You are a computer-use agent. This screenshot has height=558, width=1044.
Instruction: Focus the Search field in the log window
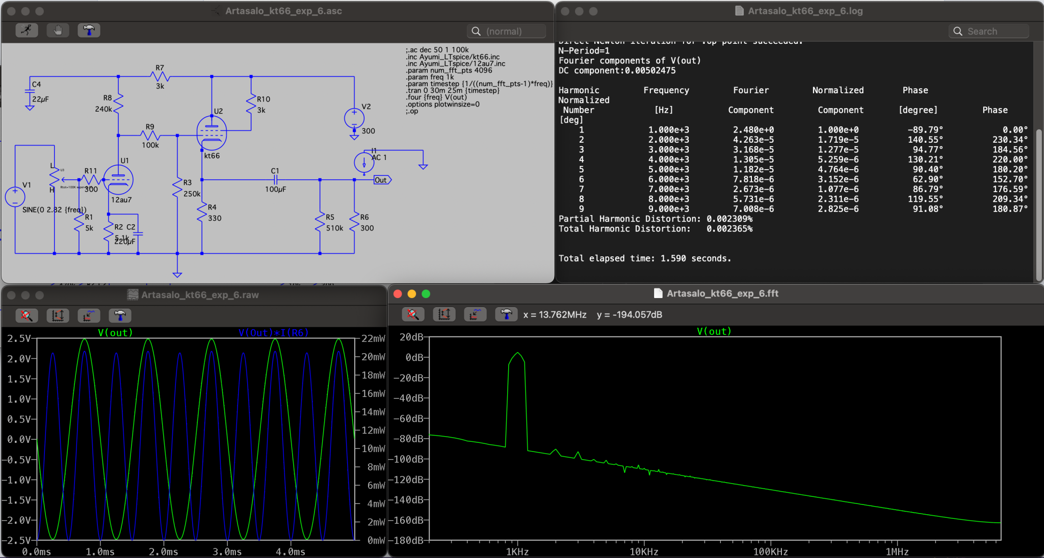[x=988, y=31]
